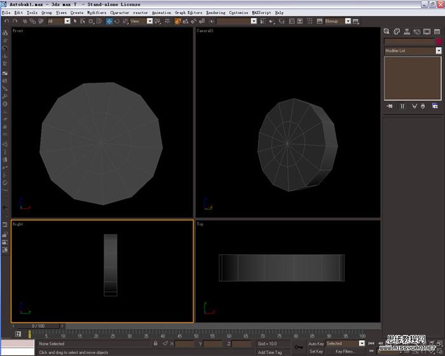Toggle Window/Crossing selection mode

[99, 21]
